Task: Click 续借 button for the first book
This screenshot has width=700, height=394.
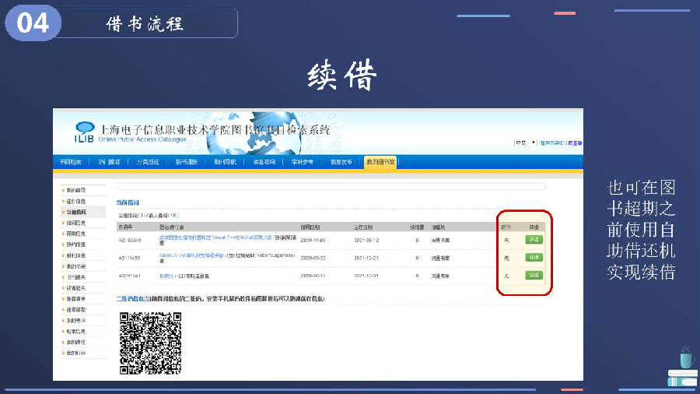Action: (x=534, y=240)
